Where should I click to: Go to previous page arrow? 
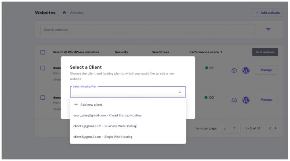point(270,128)
